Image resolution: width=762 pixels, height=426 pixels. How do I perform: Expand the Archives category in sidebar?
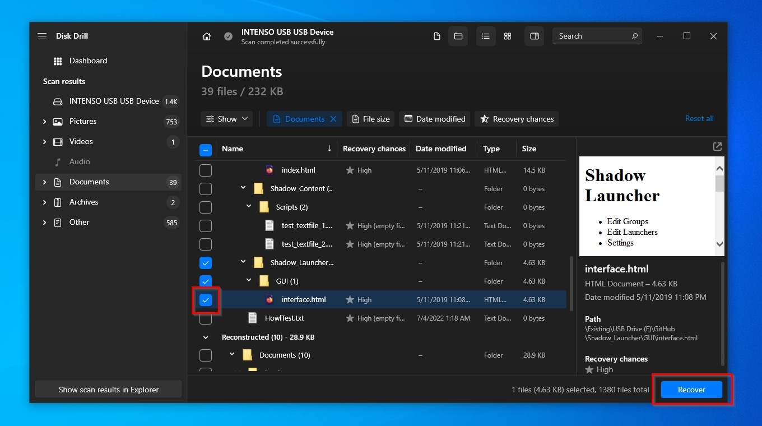(x=45, y=202)
